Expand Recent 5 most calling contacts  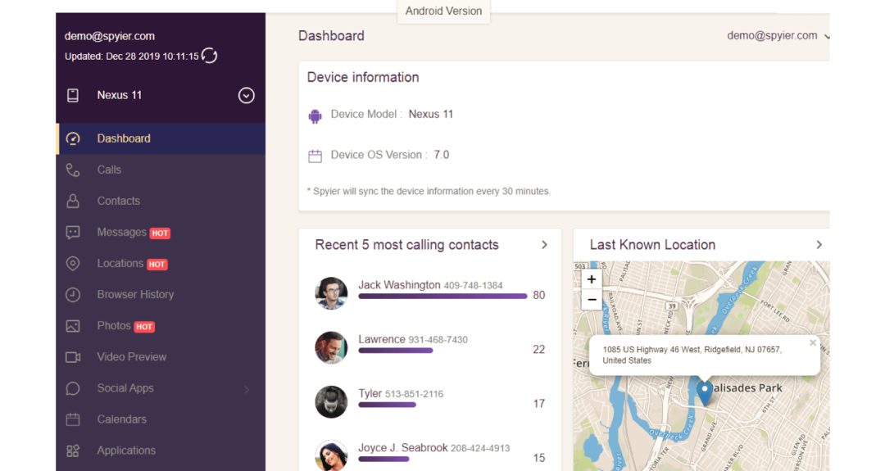coord(544,245)
